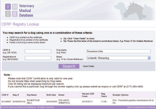Click the animal silhouettes banner image

(x=134, y=11)
